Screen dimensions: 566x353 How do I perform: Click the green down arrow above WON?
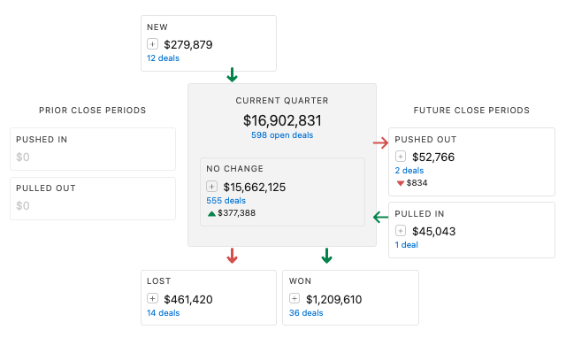(326, 256)
